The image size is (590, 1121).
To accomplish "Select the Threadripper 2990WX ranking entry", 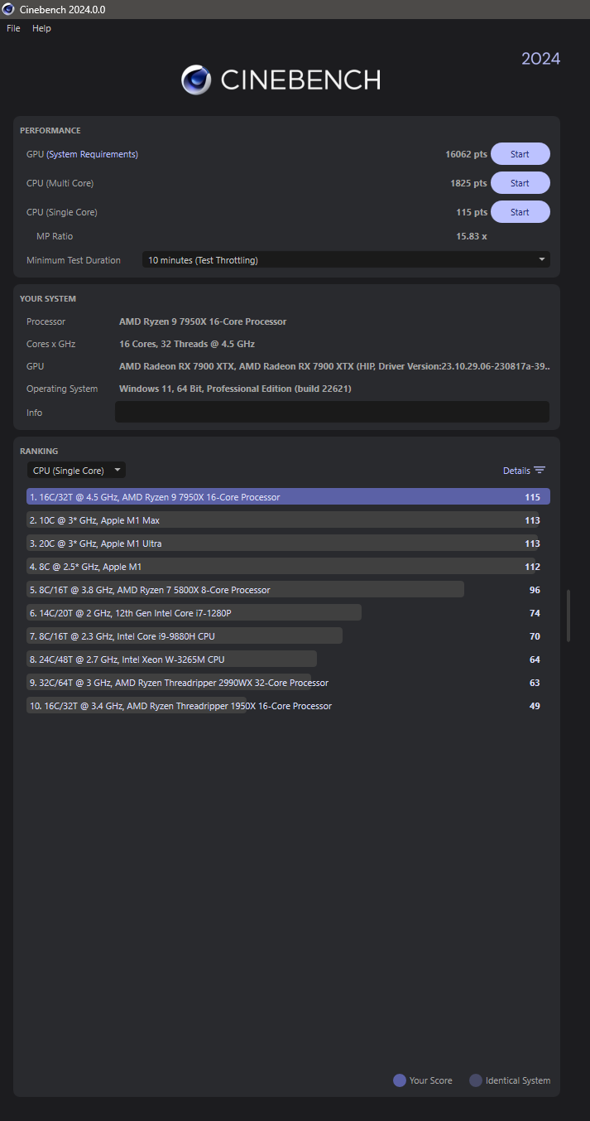I will click(281, 683).
